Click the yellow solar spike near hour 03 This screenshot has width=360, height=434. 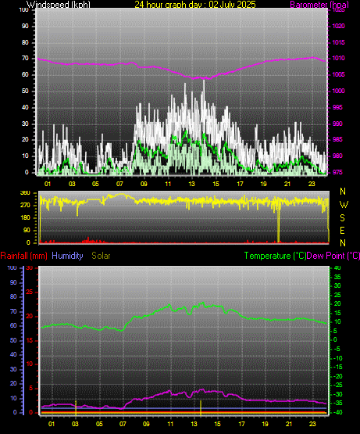(x=76, y=408)
